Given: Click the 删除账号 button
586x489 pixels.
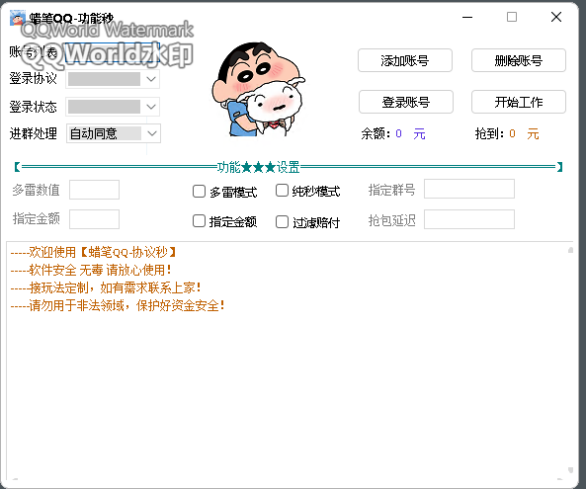Looking at the screenshot, I should tap(519, 60).
